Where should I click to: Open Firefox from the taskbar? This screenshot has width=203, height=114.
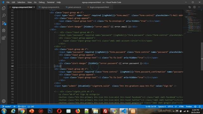pos(77,111)
